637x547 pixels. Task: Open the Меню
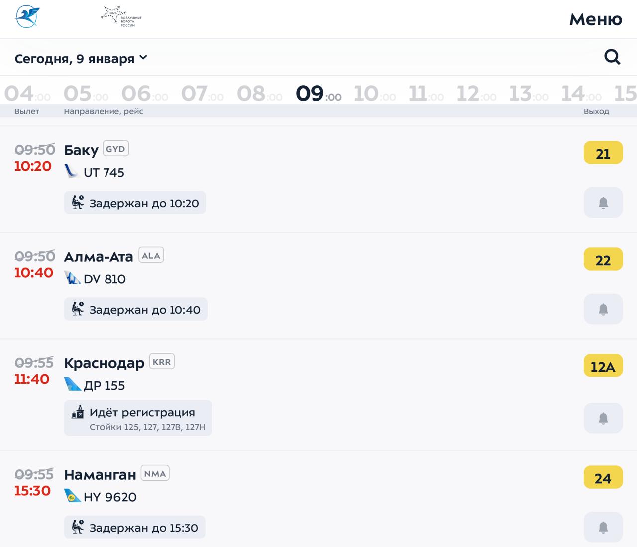point(595,19)
